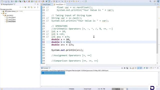
Task: Minimize the Package Explorer view
Action: click(35, 4)
